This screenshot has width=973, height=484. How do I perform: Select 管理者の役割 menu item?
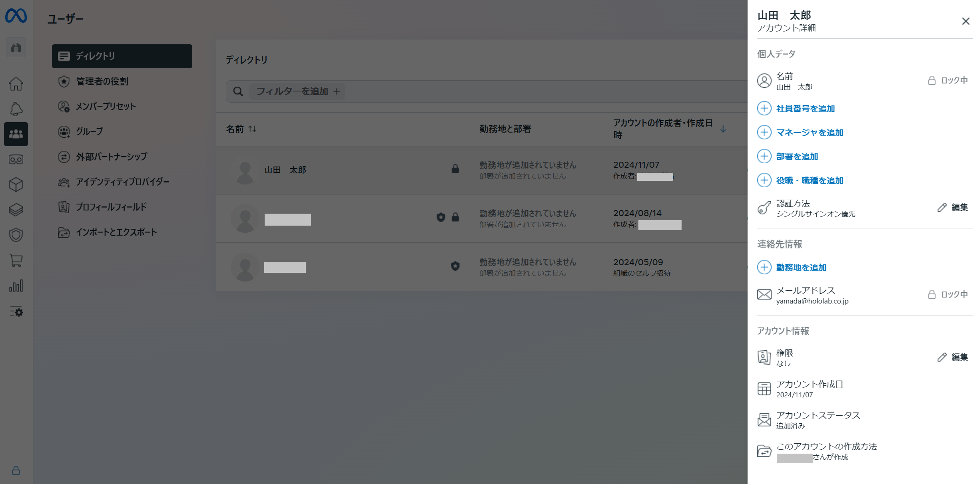coord(102,81)
